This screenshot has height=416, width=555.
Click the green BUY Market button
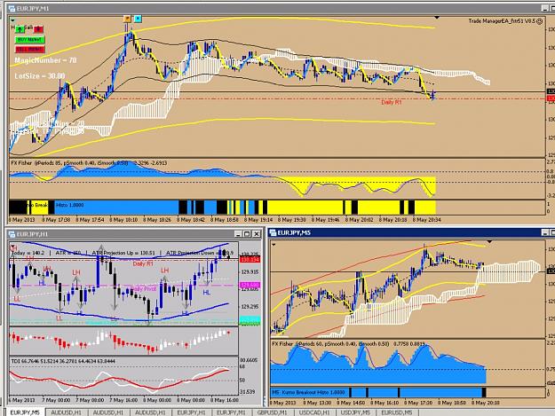[29, 40]
